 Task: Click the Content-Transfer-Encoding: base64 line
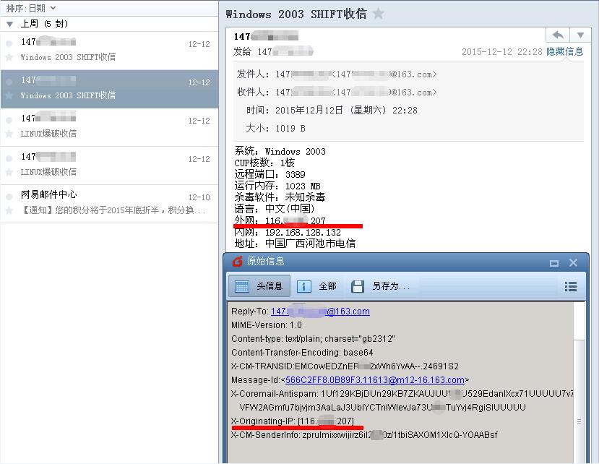click(302, 353)
